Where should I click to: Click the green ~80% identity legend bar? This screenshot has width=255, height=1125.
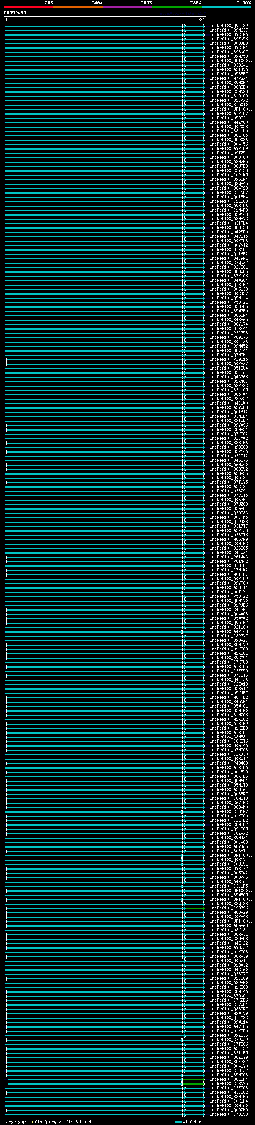pos(177,7)
